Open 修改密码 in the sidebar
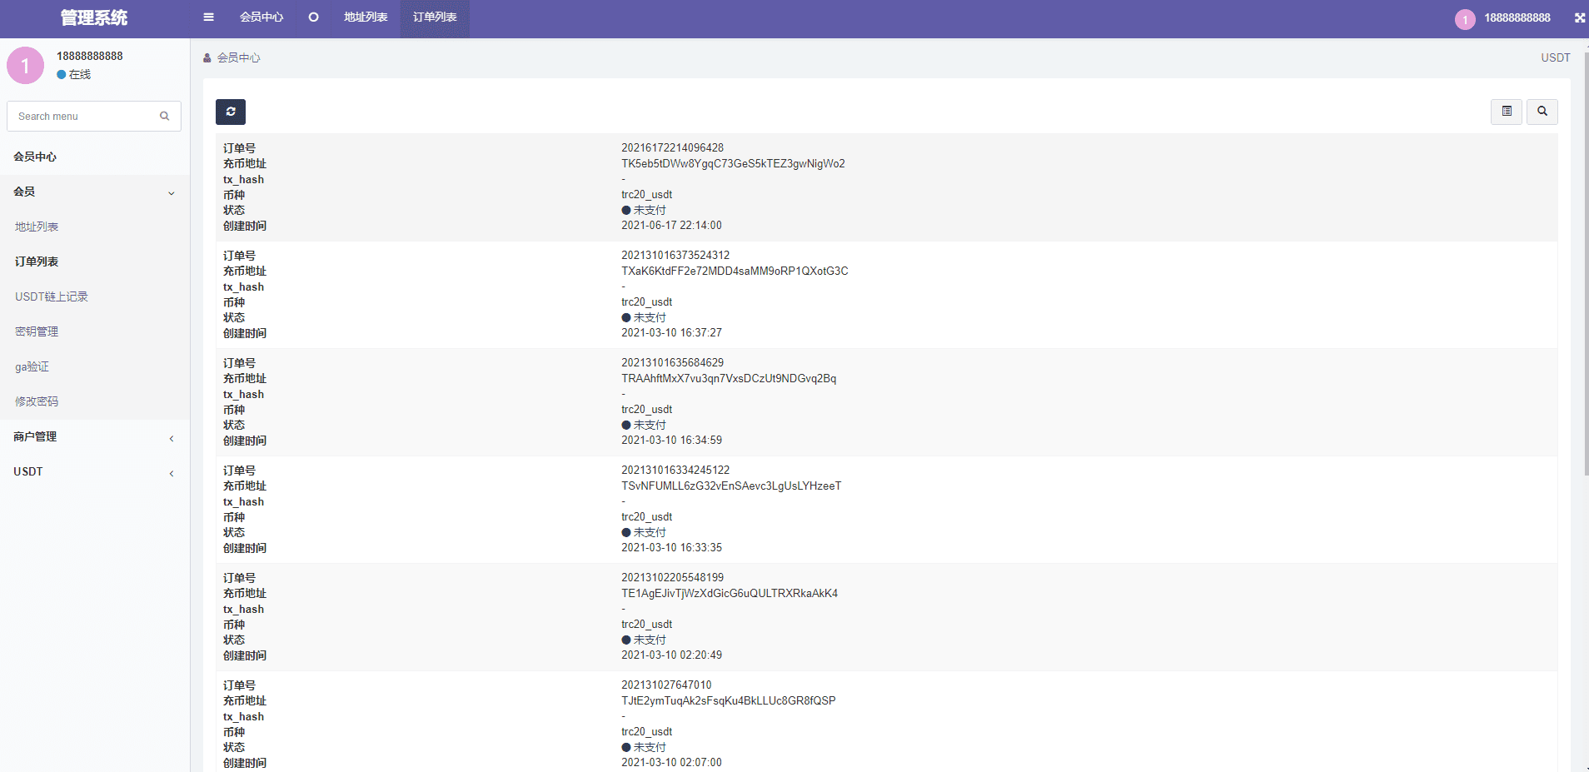Screen dimensions: 1589x772 37,402
